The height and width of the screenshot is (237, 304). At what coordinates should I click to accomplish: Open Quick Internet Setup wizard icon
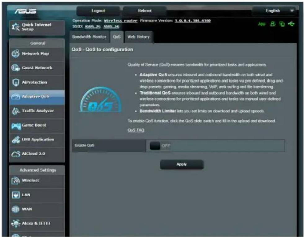tap(15, 27)
